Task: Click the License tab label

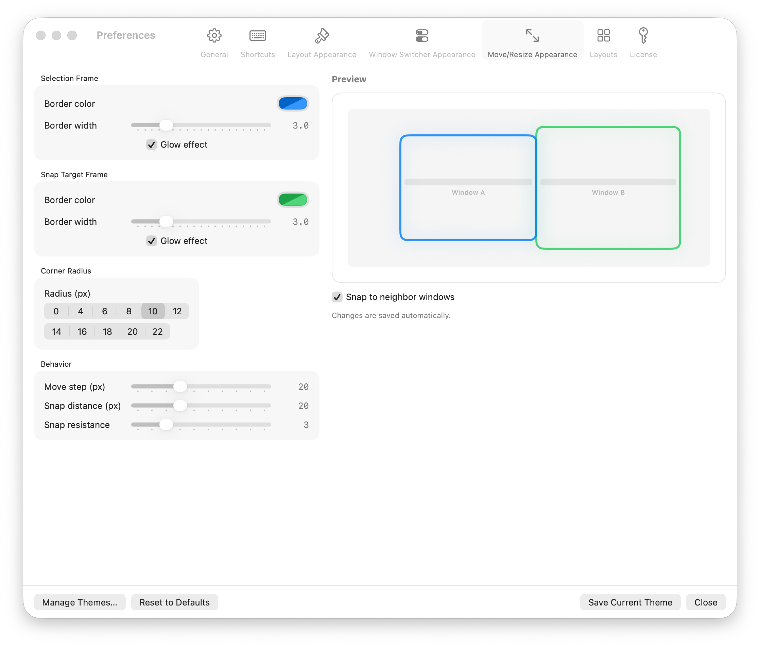Action: (x=643, y=55)
